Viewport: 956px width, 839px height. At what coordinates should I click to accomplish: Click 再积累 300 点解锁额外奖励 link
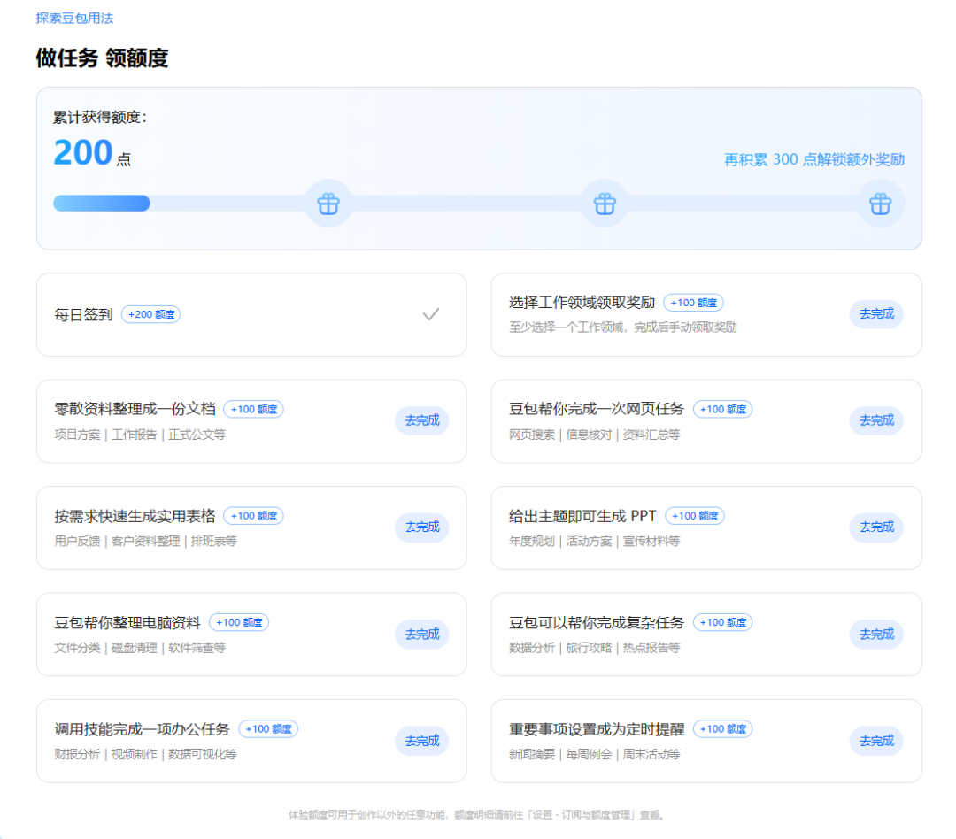[814, 160]
